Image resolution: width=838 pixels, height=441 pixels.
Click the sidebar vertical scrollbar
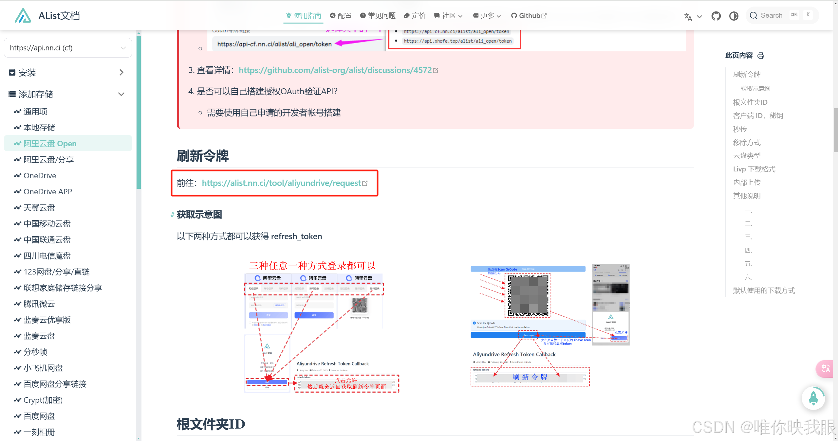click(139, 111)
